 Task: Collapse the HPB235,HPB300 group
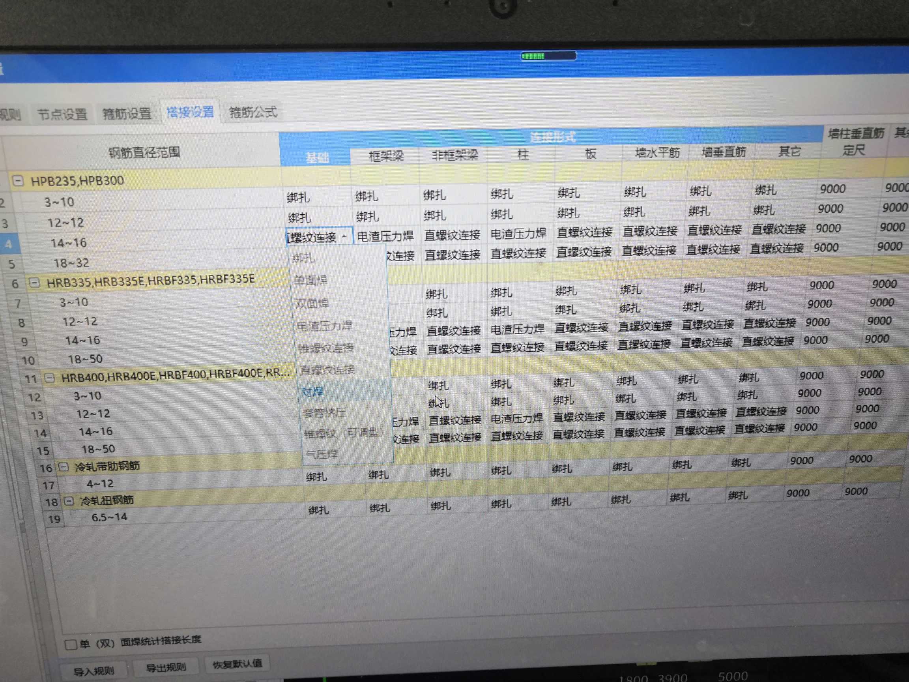click(x=18, y=180)
